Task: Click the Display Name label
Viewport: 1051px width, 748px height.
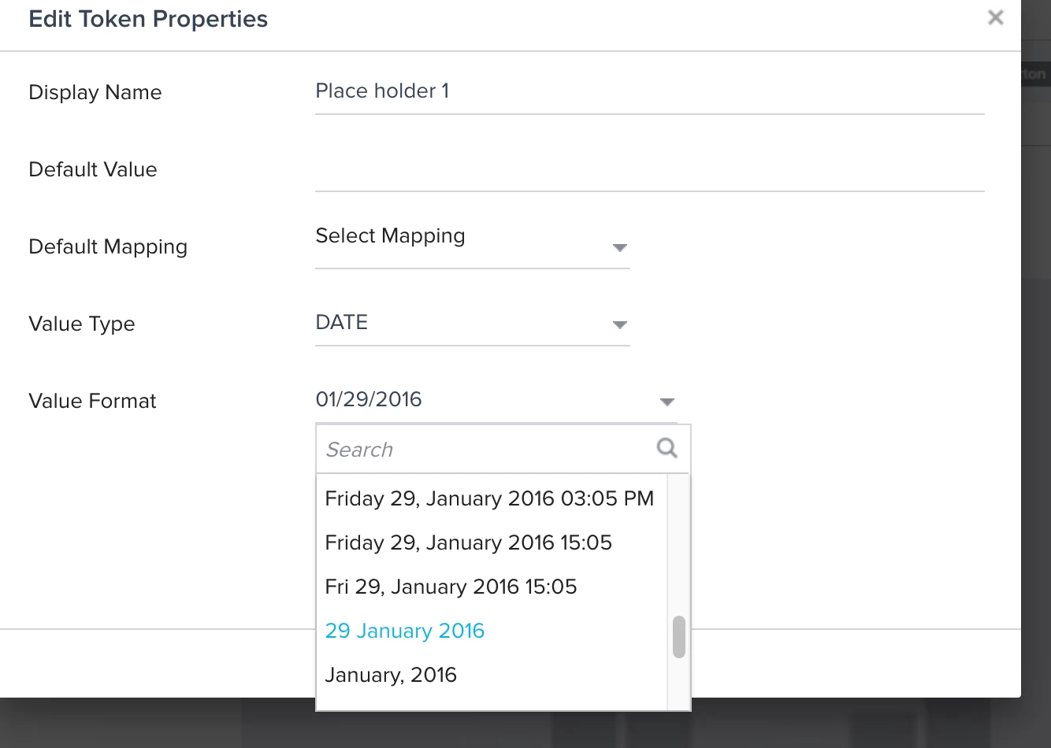Action: coord(95,92)
